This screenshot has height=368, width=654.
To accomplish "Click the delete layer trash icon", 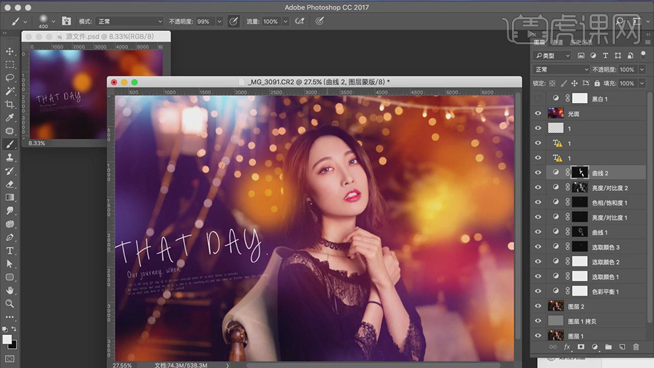I will coord(636,347).
